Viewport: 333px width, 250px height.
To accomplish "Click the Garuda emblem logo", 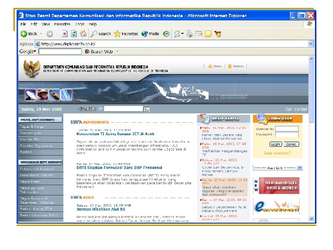I will click(x=31, y=68).
